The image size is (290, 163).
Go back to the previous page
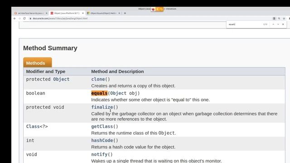[x=14, y=19]
